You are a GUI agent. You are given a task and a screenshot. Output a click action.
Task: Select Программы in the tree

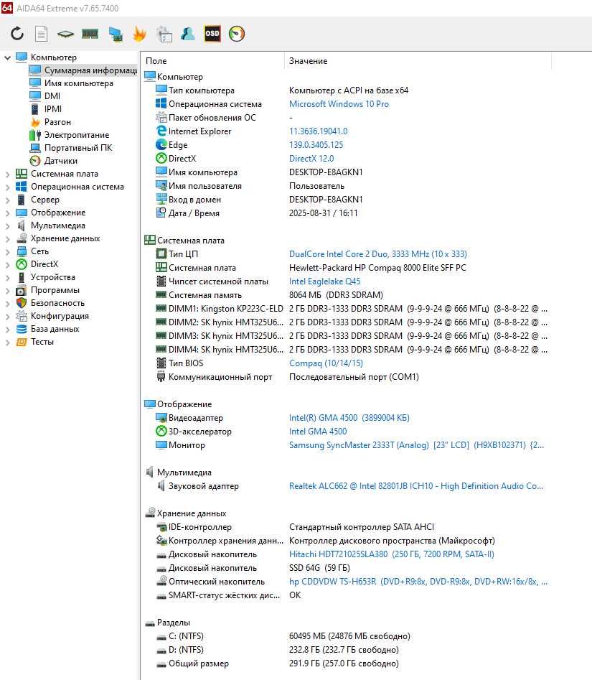(x=55, y=290)
